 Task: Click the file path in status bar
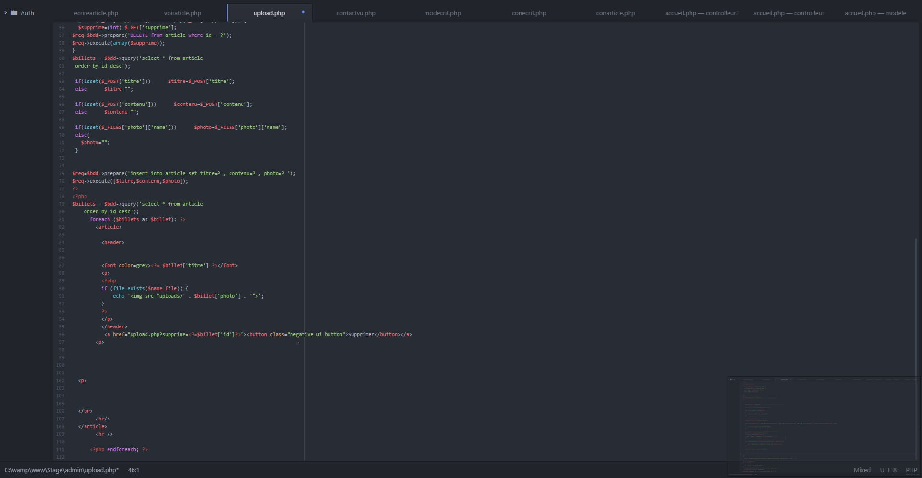point(61,470)
